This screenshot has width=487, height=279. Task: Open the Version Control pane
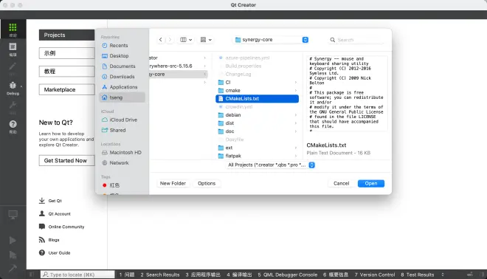pos(375,275)
